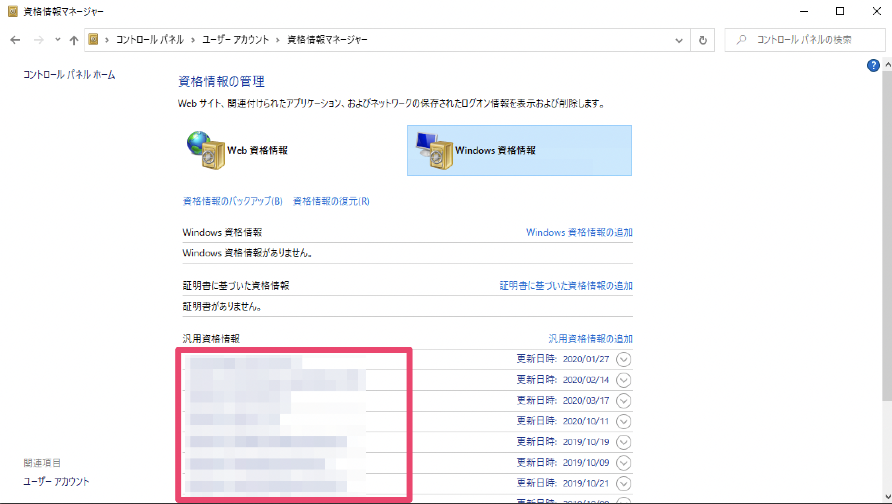Click 汎用資格情報の追加 link
This screenshot has height=504, width=892.
tap(591, 339)
